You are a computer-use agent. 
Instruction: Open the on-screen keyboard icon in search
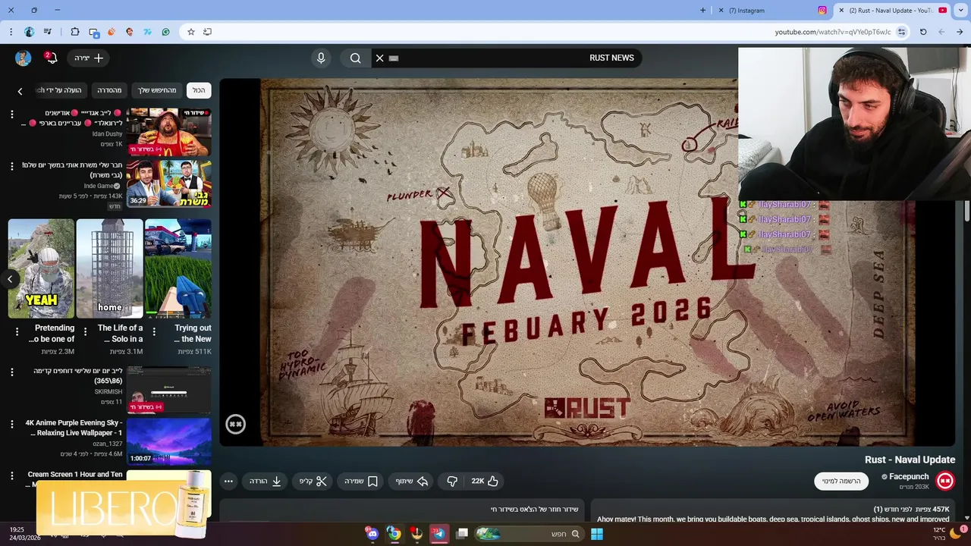(394, 58)
